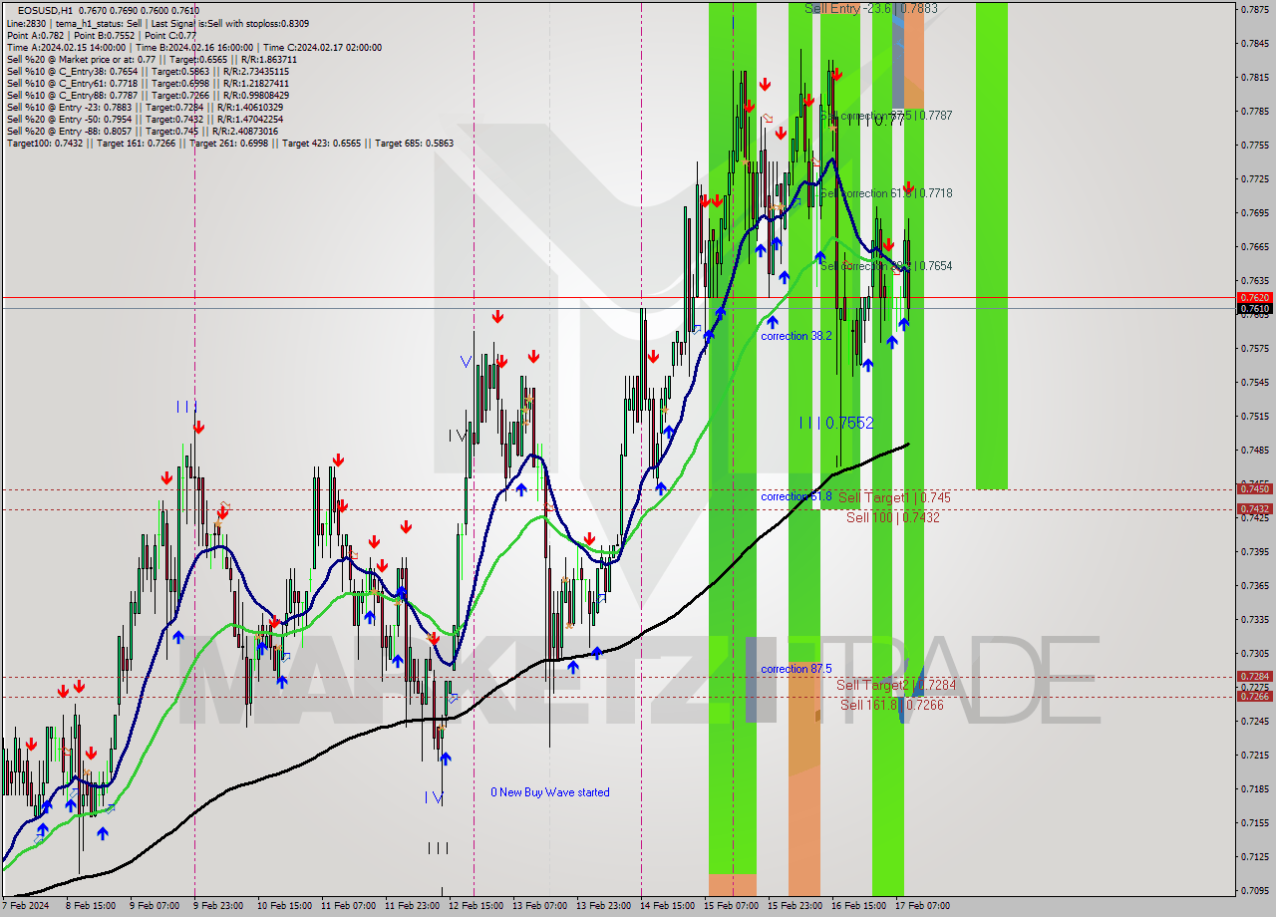
Task: Click the 'Sell Target1 | 0.745' label
Action: [x=894, y=496]
